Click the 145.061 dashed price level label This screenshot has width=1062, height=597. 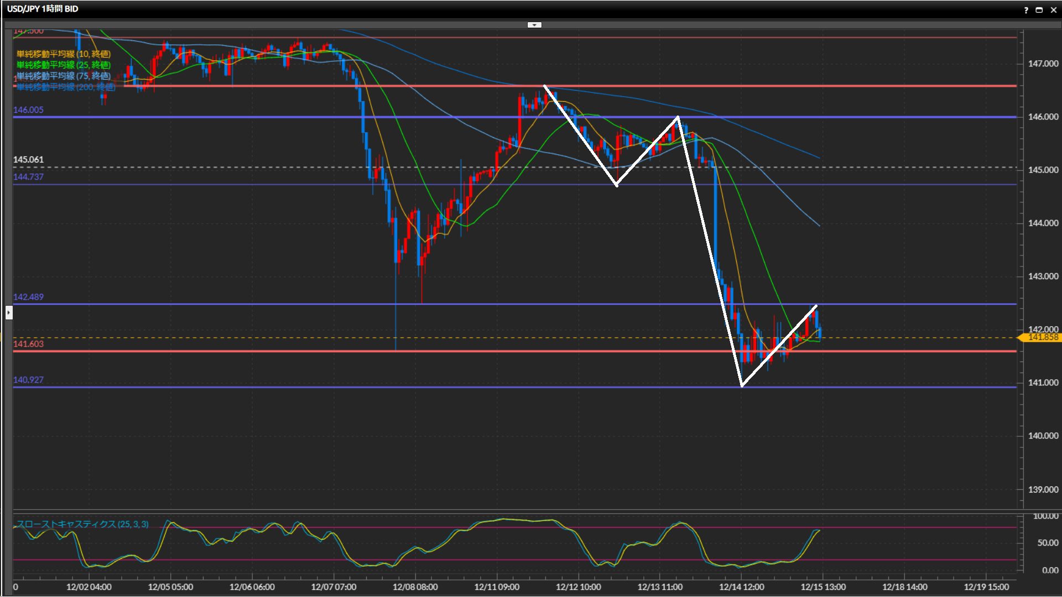point(29,160)
